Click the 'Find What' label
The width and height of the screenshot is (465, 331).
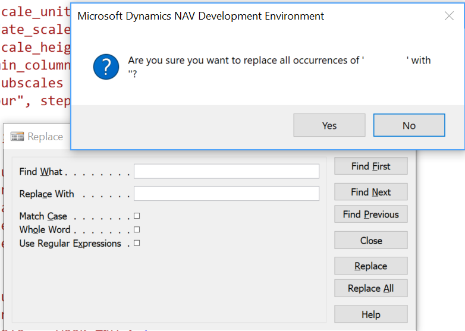(41, 172)
